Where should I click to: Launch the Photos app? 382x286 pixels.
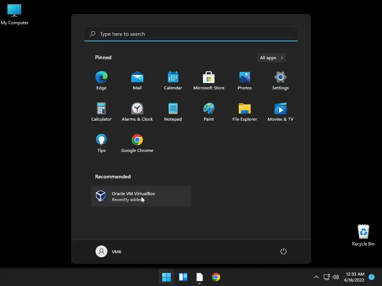(x=245, y=80)
